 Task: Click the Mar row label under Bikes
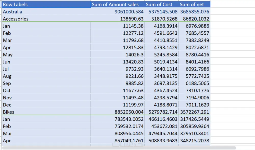click(7, 133)
